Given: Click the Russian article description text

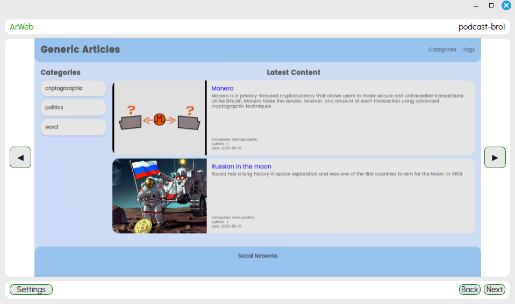Looking at the screenshot, I should (337, 173).
